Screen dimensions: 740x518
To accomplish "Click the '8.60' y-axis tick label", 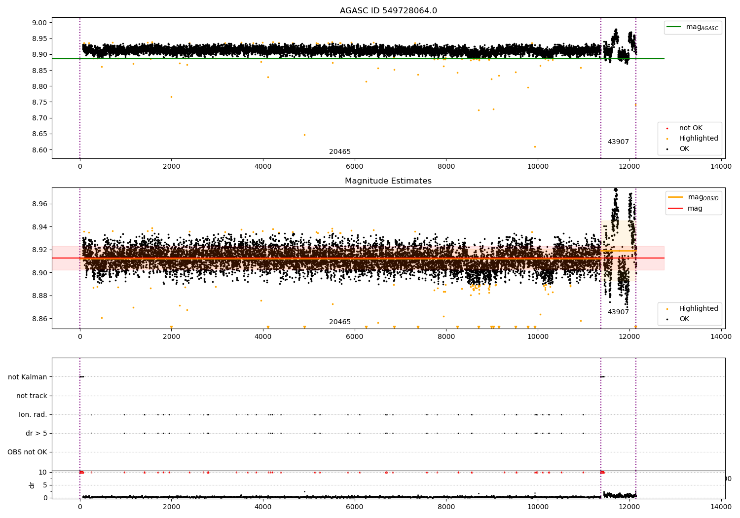I will (x=40, y=150).
